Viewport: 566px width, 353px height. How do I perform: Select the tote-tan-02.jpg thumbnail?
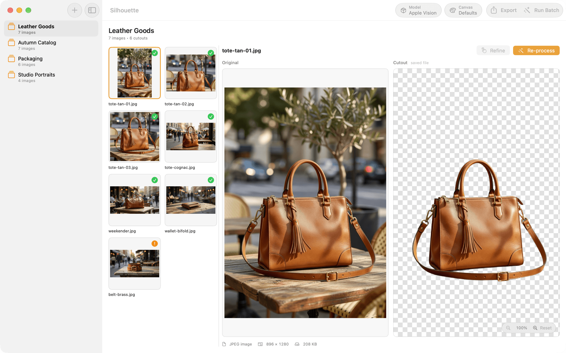(191, 73)
